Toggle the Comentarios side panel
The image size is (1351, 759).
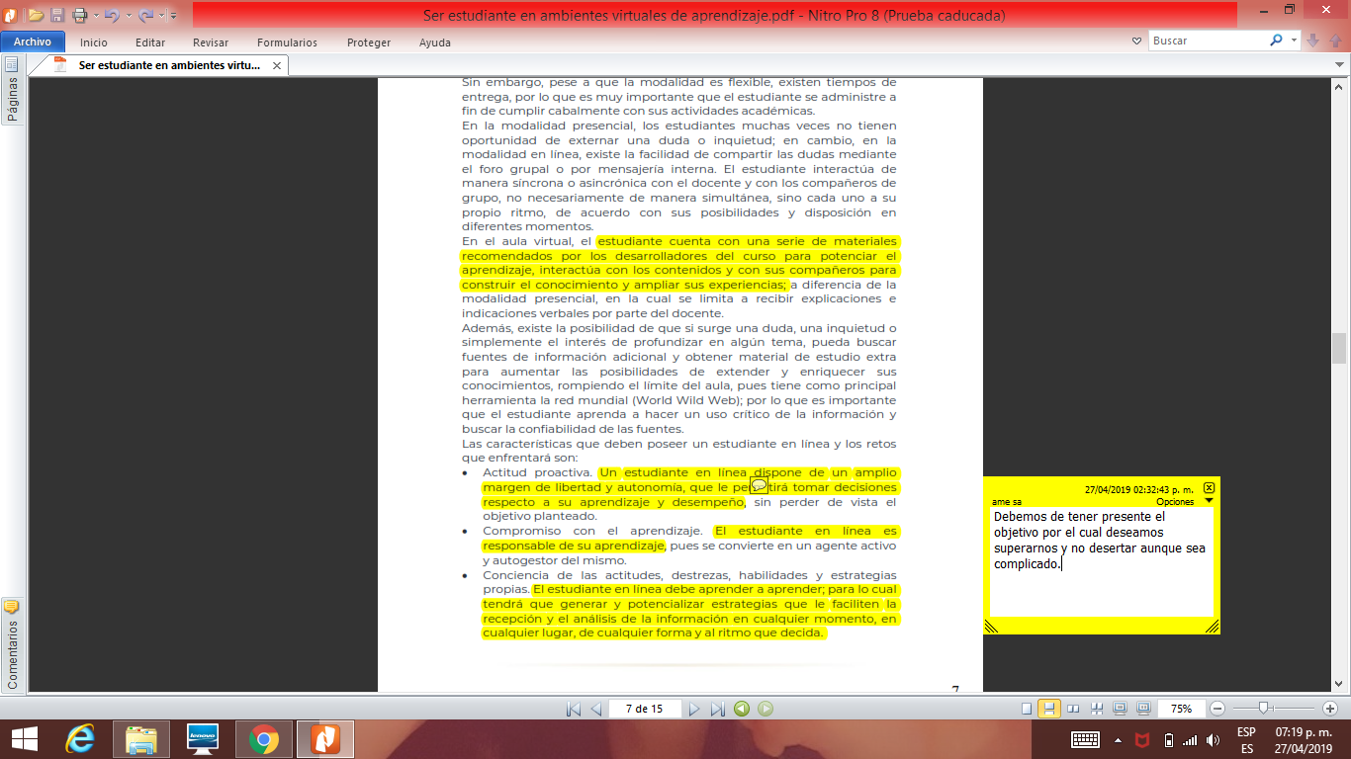(12, 642)
